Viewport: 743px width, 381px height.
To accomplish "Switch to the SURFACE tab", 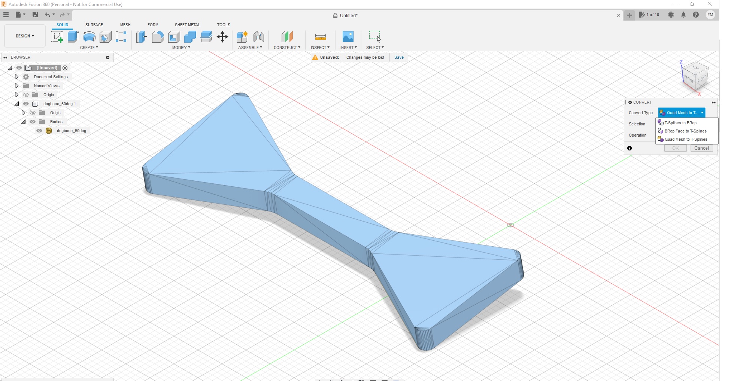I will pyautogui.click(x=94, y=25).
